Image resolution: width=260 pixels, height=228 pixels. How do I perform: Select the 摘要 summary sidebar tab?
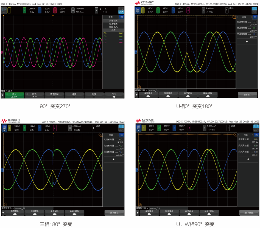111,17
